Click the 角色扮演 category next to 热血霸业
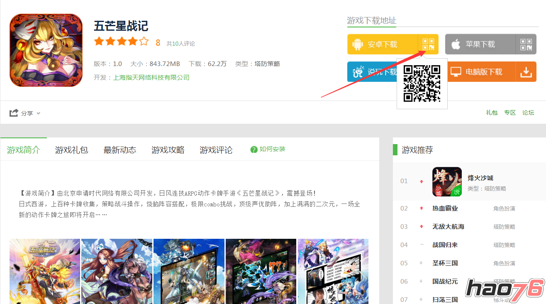Screen dimensions: 546x304 click(x=504, y=208)
